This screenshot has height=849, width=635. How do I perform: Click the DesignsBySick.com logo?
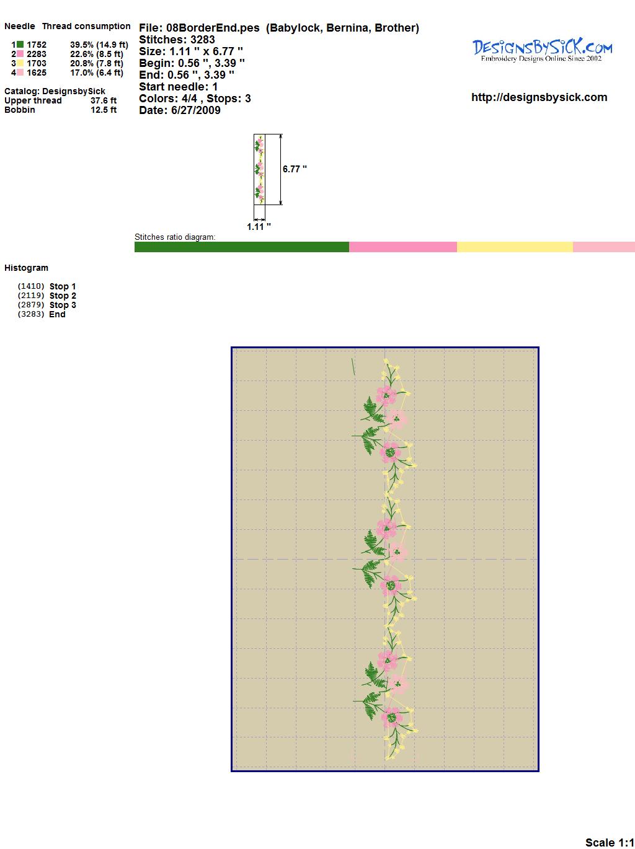(542, 50)
